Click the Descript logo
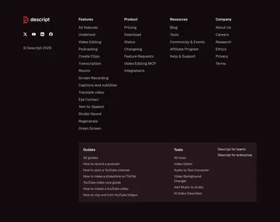This screenshot has width=280, height=222. pos(36,20)
